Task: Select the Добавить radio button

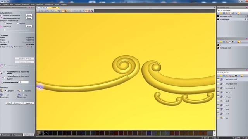Action: [x=6, y=91]
